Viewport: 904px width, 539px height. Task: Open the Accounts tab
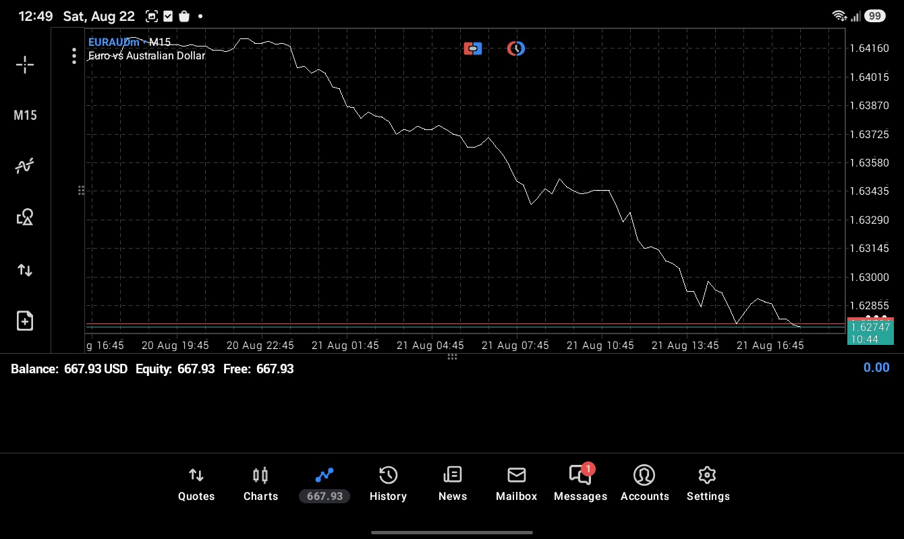(x=645, y=484)
